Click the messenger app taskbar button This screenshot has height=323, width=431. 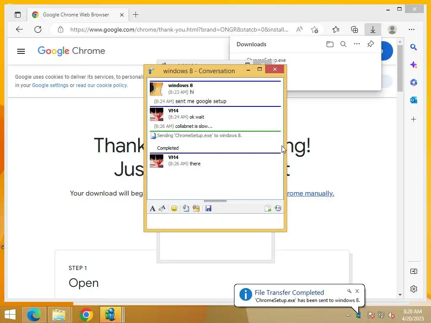111,315
